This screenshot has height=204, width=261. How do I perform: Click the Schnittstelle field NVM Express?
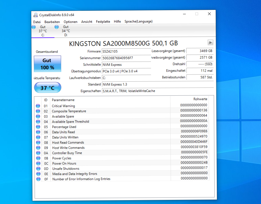[x=126, y=65]
